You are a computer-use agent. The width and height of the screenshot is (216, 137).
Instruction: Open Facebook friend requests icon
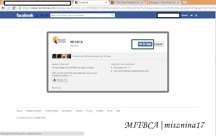pyautogui.click(x=37, y=15)
